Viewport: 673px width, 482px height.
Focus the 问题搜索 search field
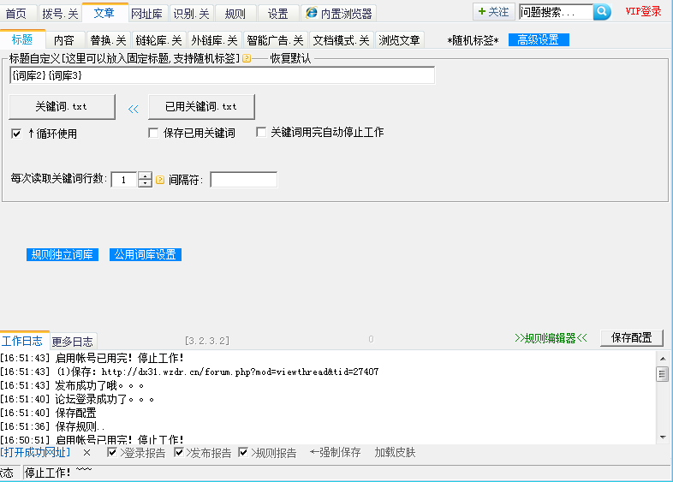point(556,12)
